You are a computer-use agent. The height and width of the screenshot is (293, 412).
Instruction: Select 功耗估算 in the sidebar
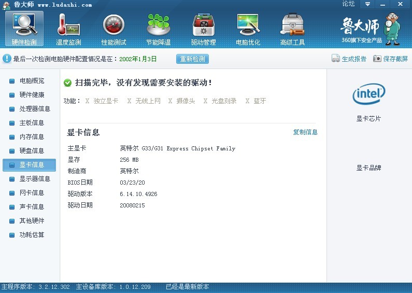(32, 235)
